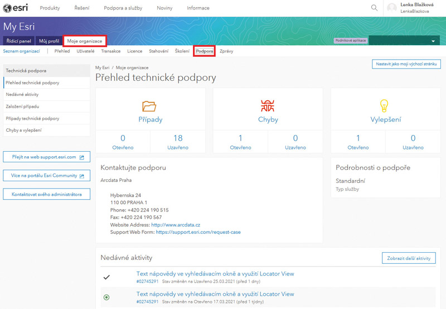Click the checkmark icon of closed activity

(106, 277)
